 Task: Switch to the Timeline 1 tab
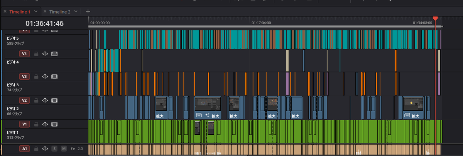[20, 12]
